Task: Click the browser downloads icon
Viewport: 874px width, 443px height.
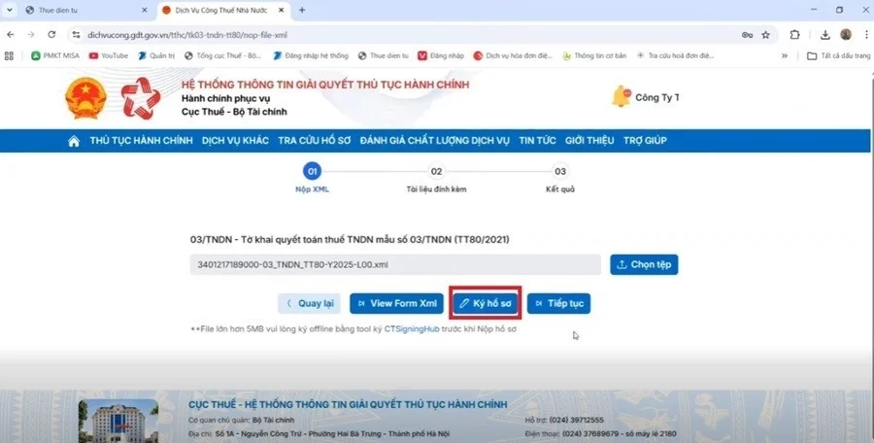Action: 824,34
